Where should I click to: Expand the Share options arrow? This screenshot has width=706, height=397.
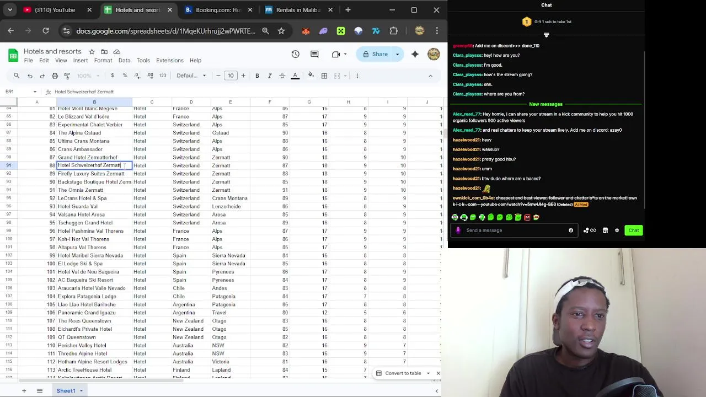(397, 54)
